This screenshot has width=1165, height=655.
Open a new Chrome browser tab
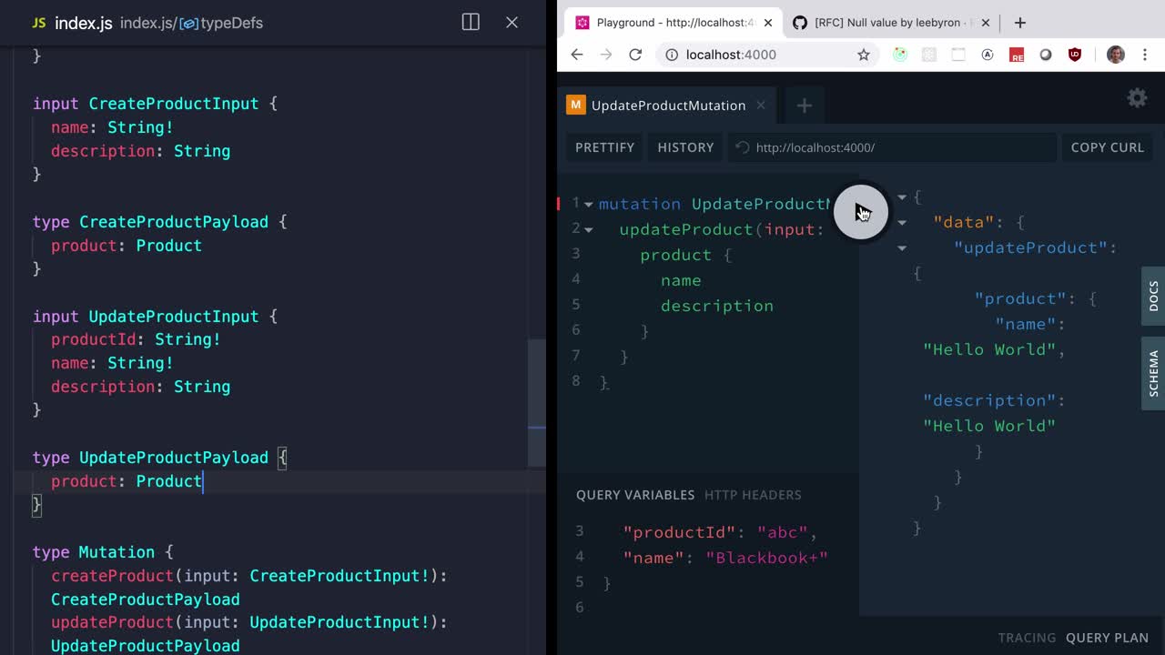(1019, 23)
